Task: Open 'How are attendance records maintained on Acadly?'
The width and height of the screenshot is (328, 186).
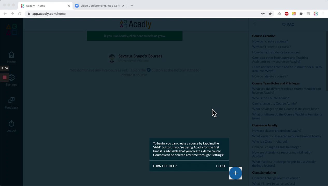Action: pyautogui.click(x=282, y=154)
